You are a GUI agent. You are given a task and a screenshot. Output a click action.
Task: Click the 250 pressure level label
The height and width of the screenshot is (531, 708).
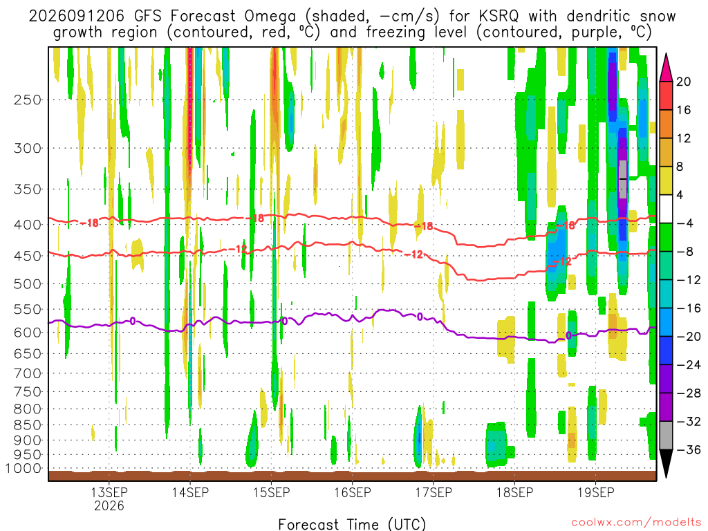[28, 100]
